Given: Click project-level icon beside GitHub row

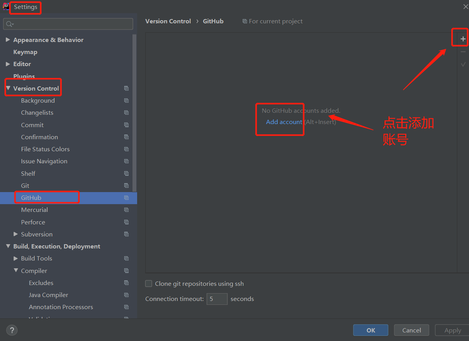Looking at the screenshot, I should [x=126, y=198].
